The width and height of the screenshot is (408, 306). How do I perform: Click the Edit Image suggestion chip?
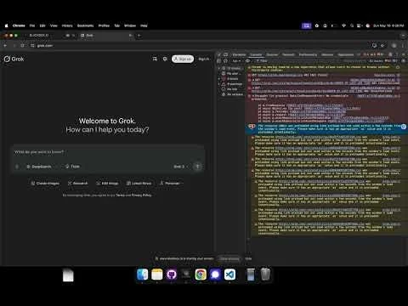pos(107,184)
